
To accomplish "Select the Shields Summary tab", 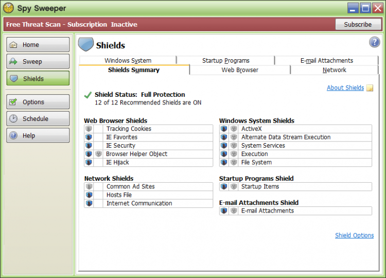I will point(134,70).
